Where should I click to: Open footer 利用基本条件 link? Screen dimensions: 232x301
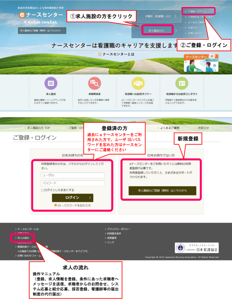coord(113,234)
